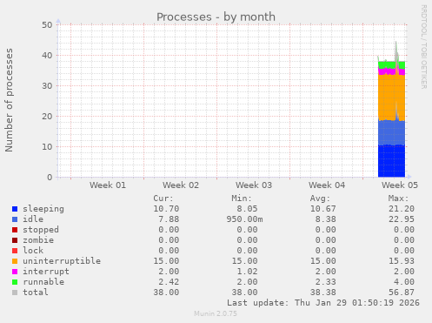The height and width of the screenshot is (323, 432).
Task: Click the interrupt legend color swatch
Action: (x=15, y=272)
